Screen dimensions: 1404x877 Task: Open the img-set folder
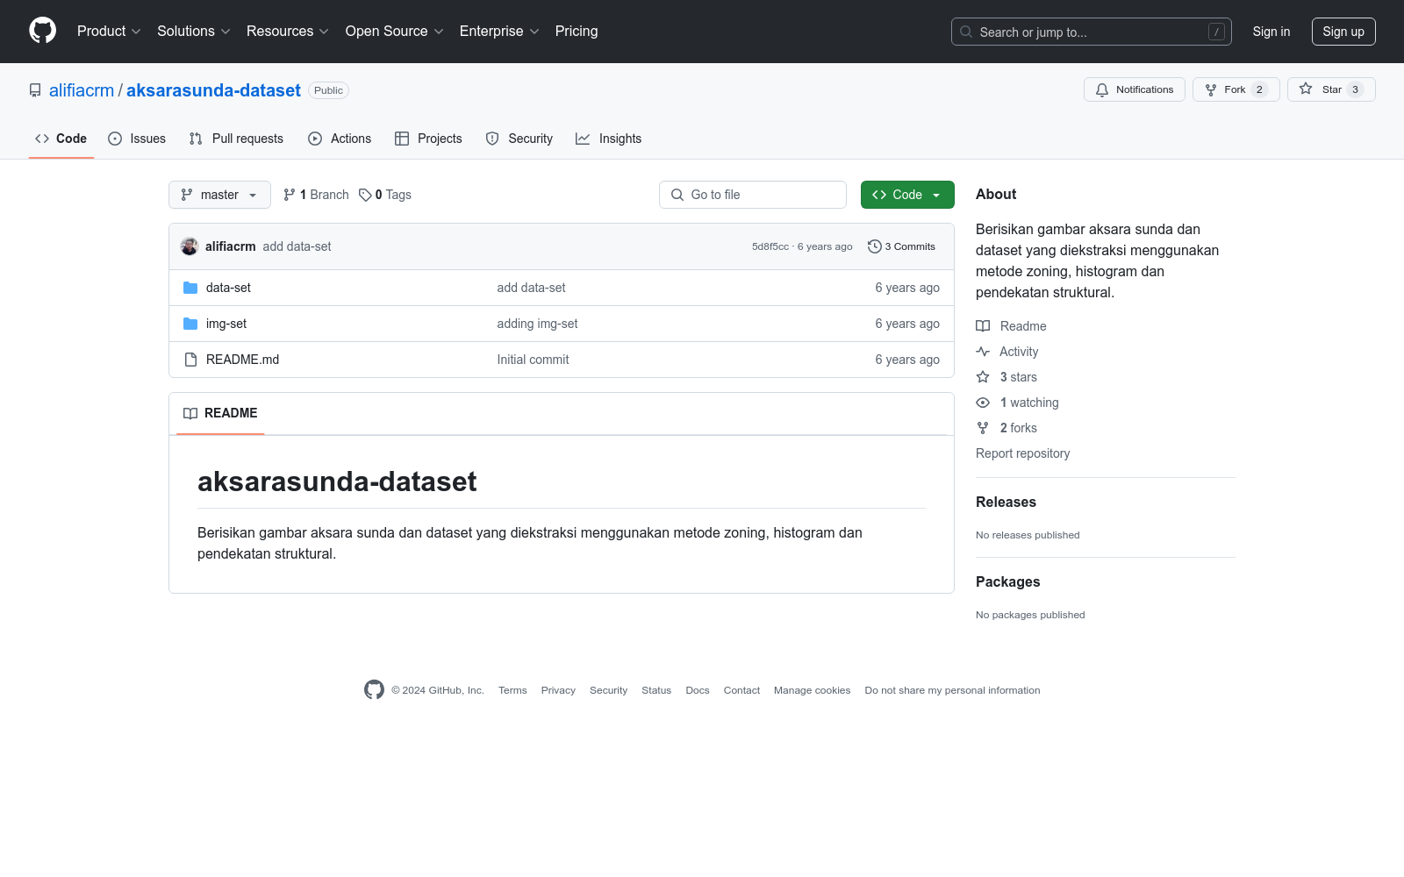click(226, 324)
